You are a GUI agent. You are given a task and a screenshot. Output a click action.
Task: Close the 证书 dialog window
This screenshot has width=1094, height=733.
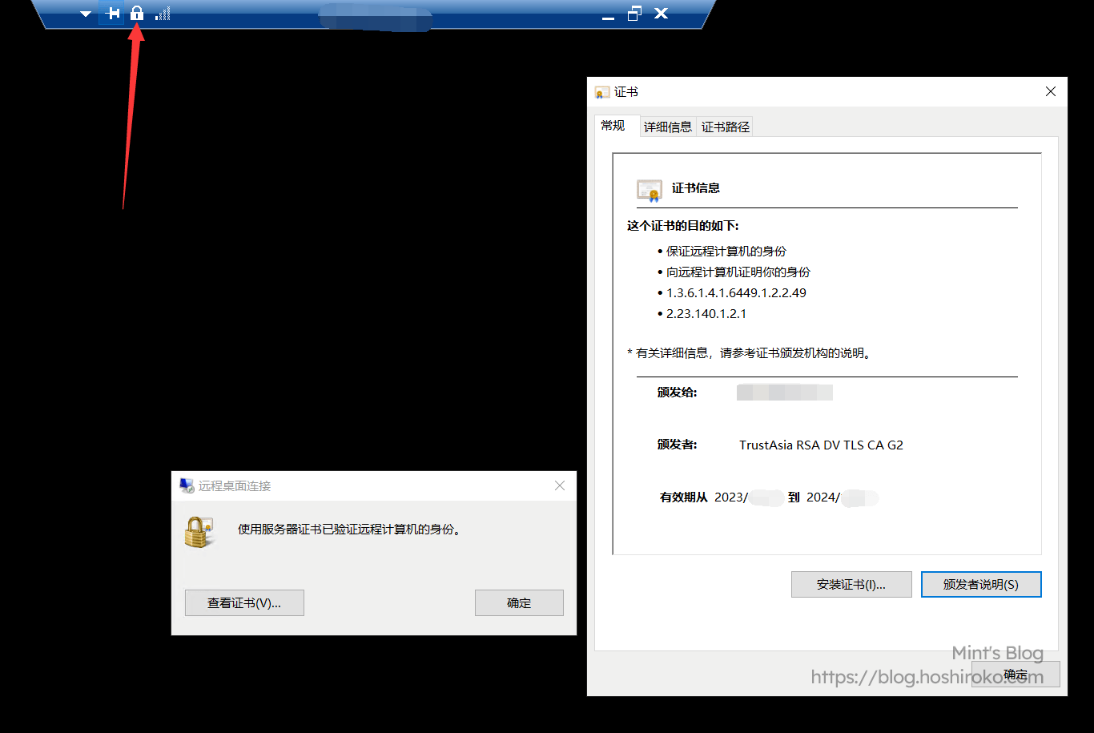coord(1050,92)
